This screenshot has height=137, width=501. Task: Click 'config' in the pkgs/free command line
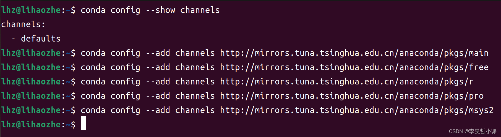pyautogui.click(x=125, y=67)
